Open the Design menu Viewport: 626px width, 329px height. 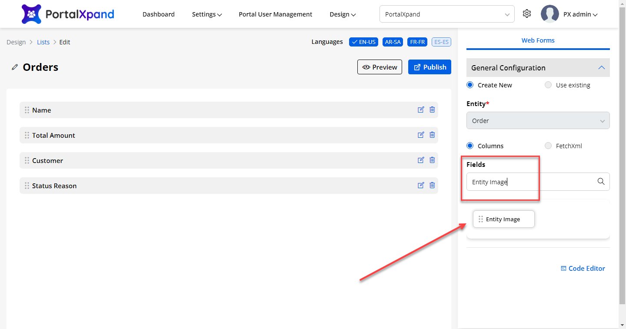tap(343, 14)
